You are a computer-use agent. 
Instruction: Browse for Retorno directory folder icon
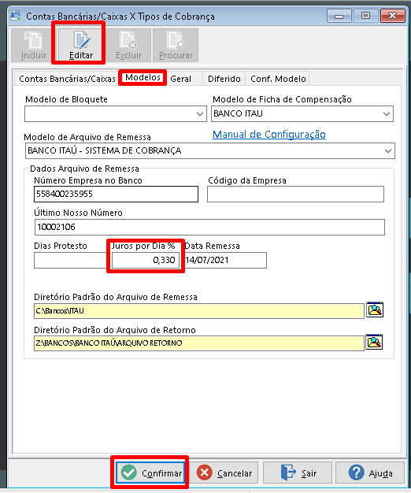tap(374, 342)
